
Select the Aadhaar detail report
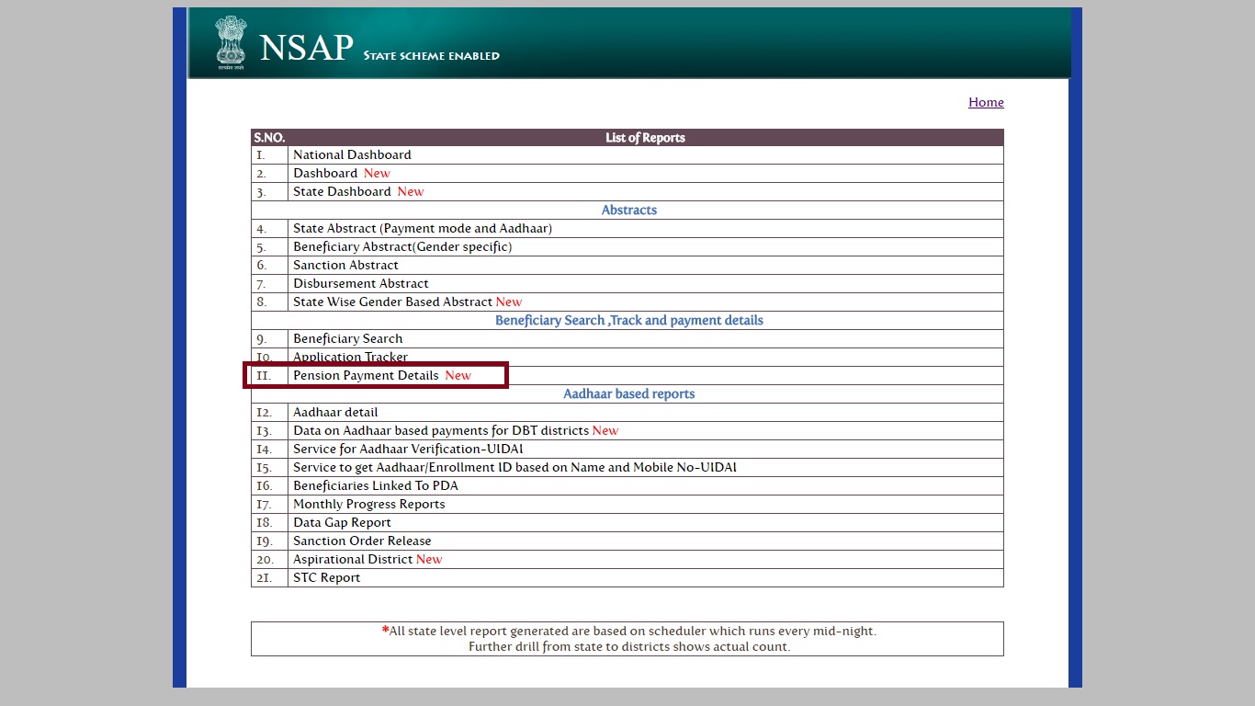pyautogui.click(x=335, y=413)
